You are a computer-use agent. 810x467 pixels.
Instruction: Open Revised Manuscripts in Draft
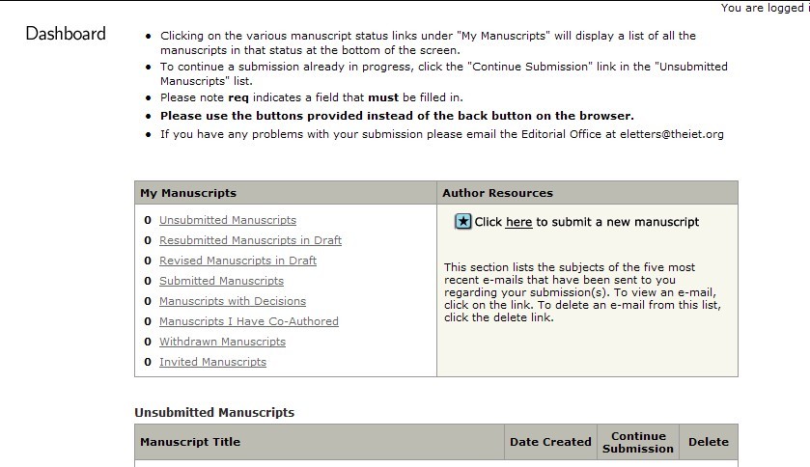pos(237,261)
